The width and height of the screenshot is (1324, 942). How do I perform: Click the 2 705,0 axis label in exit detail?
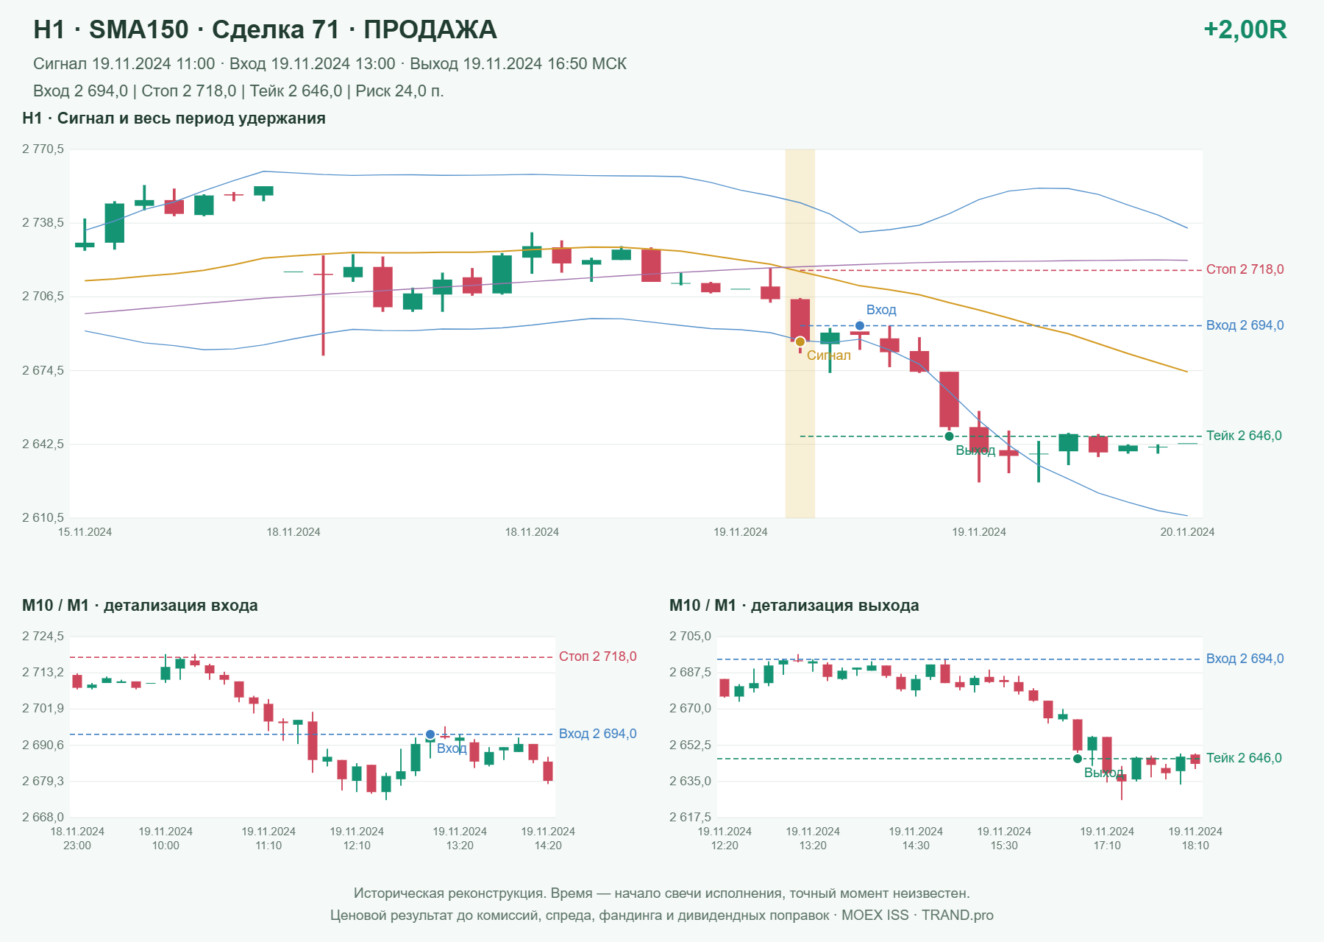pyautogui.click(x=690, y=637)
